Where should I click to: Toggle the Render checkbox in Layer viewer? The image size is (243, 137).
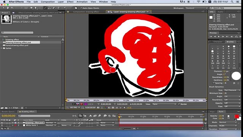point(179,104)
